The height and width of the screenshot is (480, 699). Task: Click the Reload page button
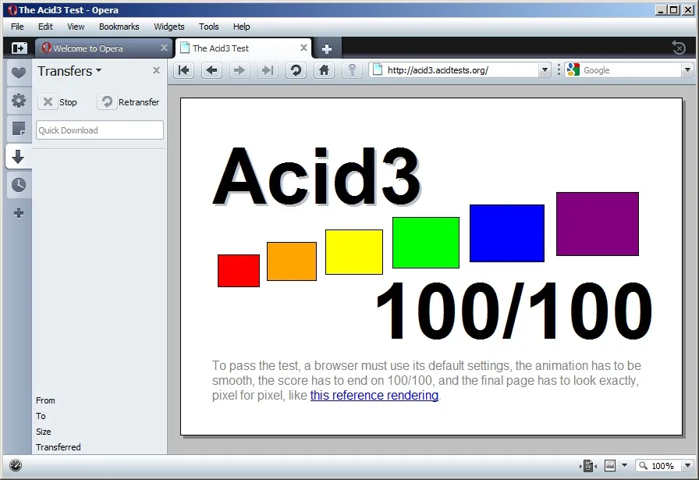(296, 70)
